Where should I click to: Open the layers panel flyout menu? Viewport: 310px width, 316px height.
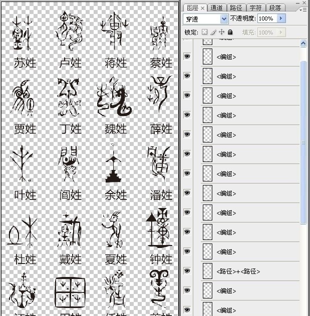[303, 9]
